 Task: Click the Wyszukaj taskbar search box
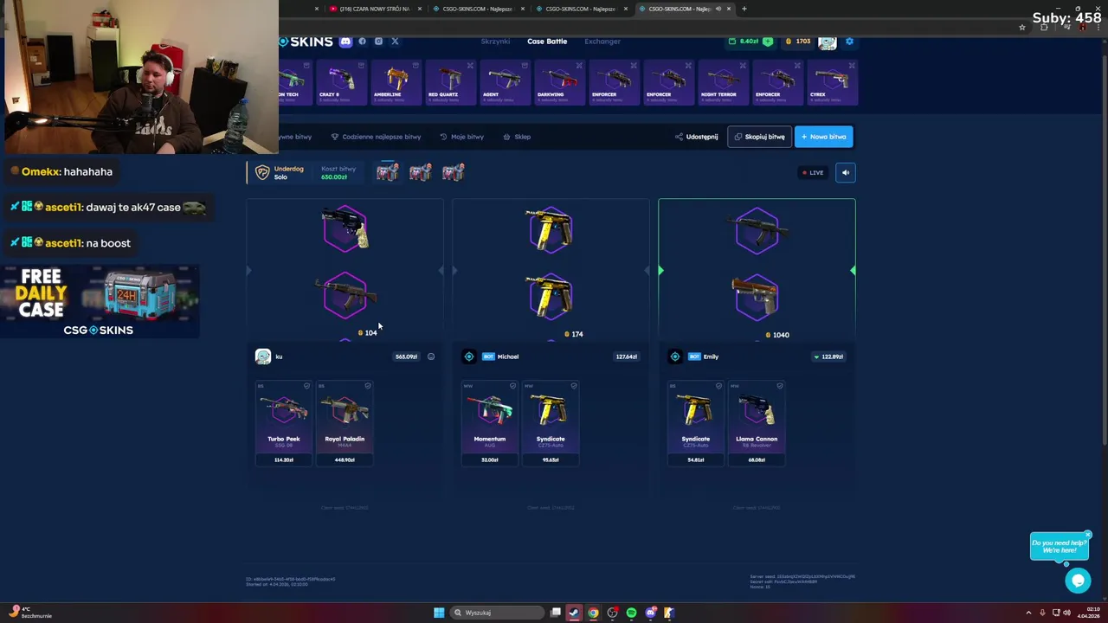pos(497,613)
